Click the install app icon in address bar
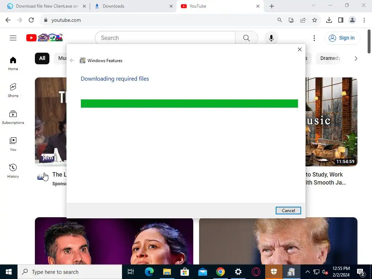The image size is (372, 279). (291, 20)
